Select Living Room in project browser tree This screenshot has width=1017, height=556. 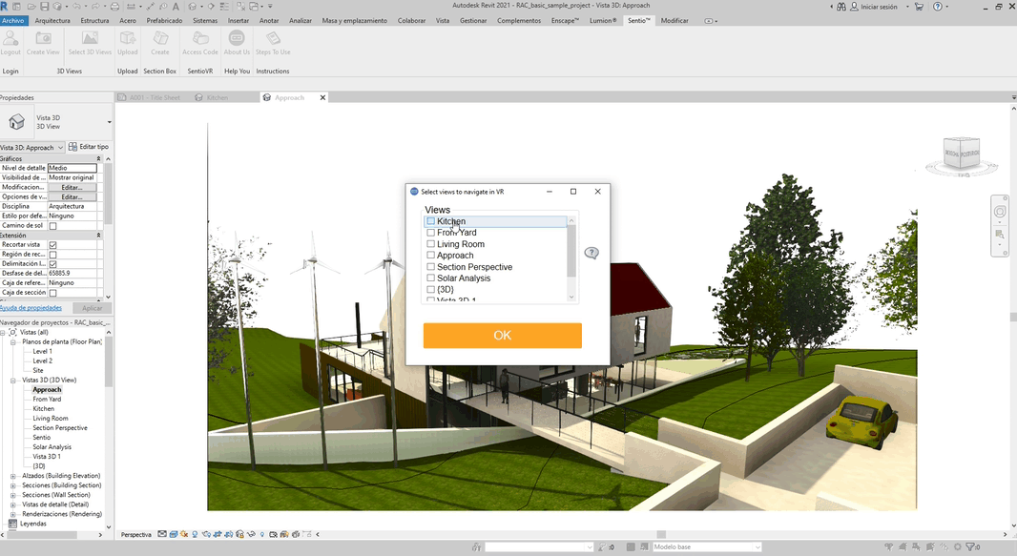point(51,419)
